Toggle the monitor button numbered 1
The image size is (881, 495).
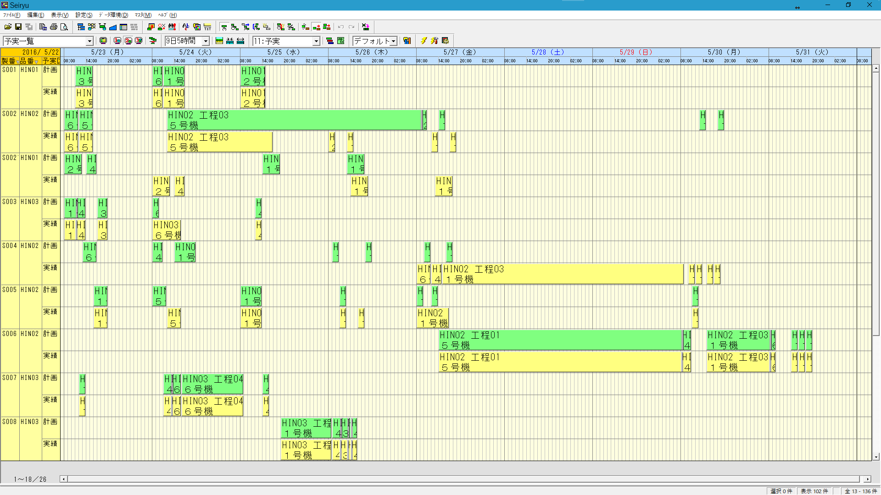pos(117,41)
